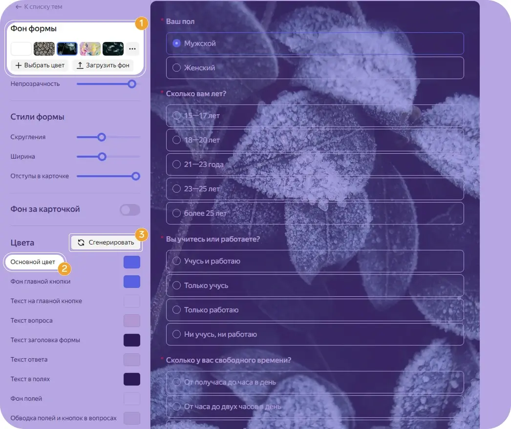The height and width of the screenshot is (429, 511).
Task: Click the 'Стили формы' heading
Action: (x=37, y=117)
